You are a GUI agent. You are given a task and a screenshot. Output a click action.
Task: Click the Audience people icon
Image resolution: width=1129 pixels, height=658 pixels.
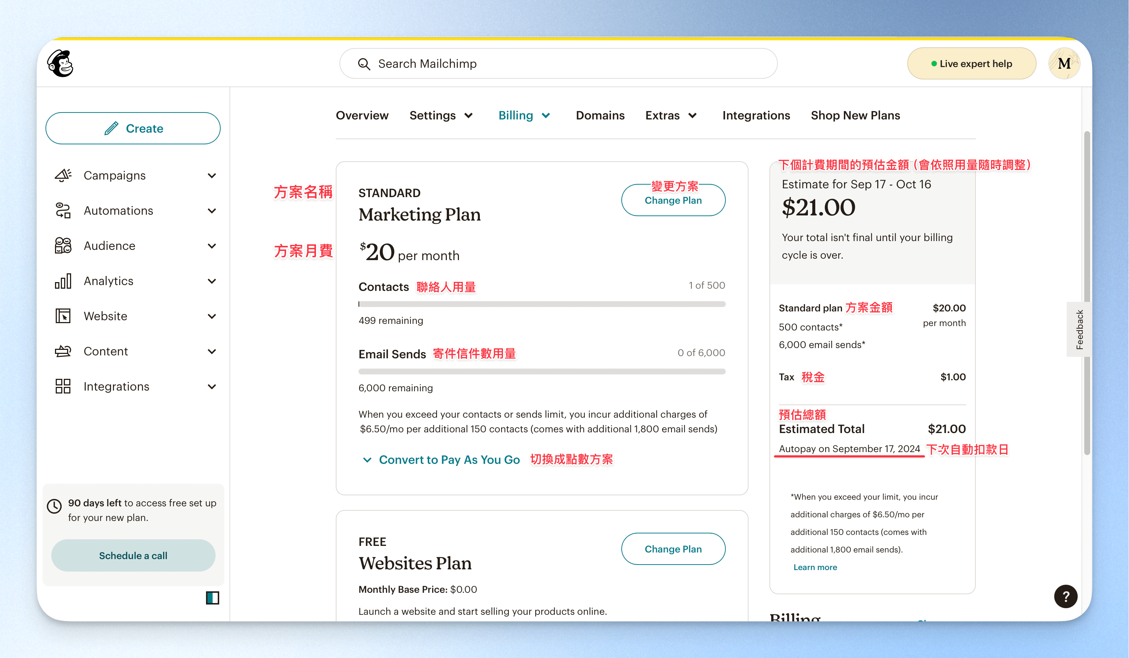[x=63, y=245]
